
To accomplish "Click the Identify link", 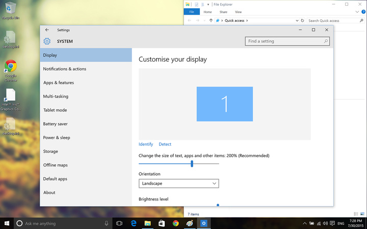I will (x=146, y=144).
